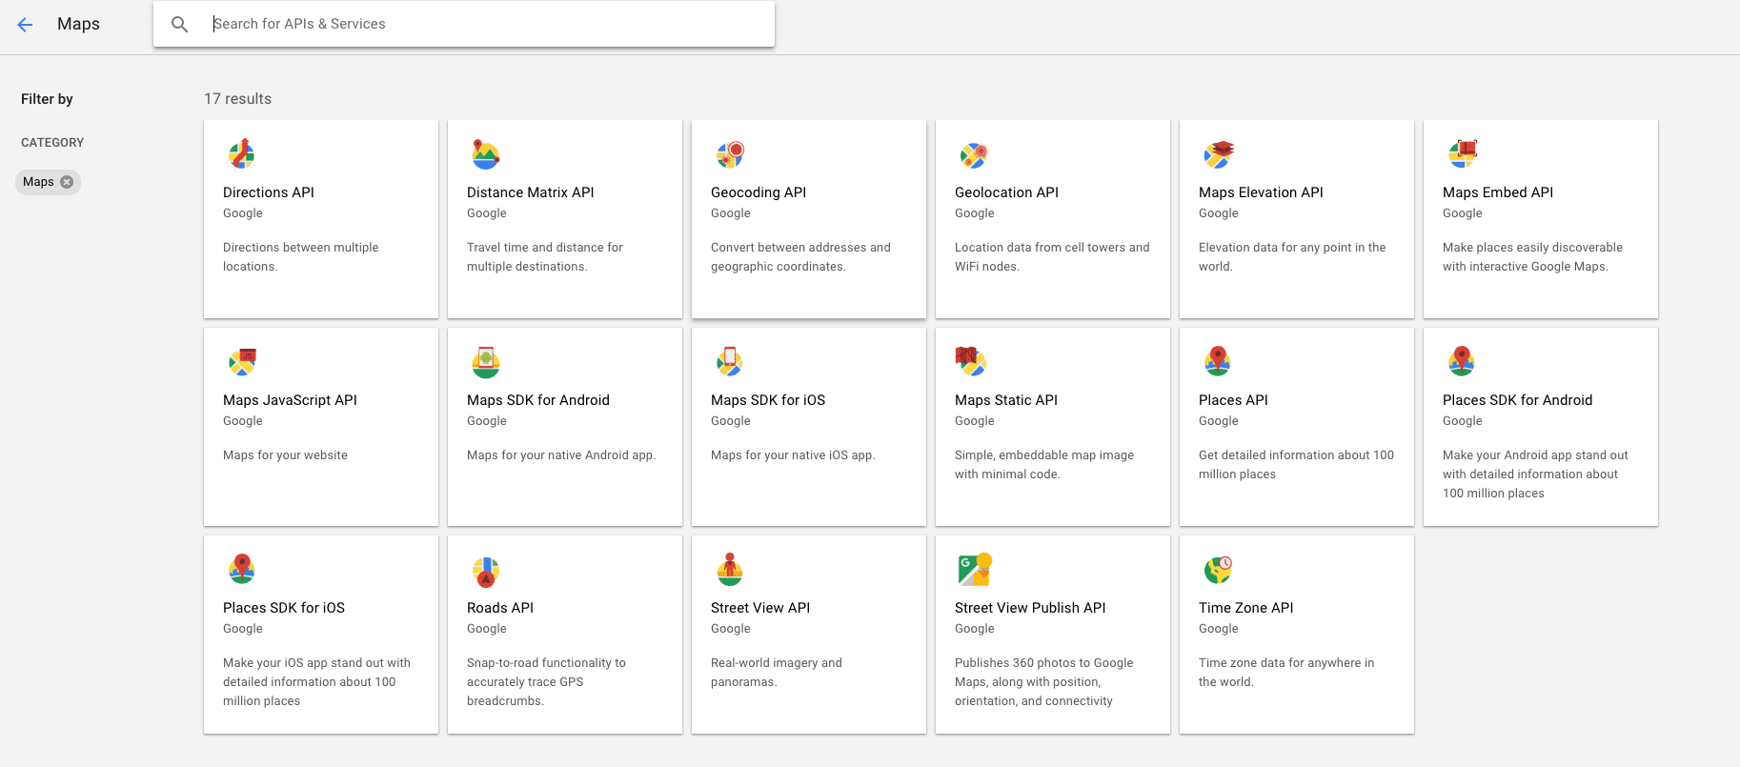Click the Maps Elevation API icon
The image size is (1740, 767).
coord(1218,153)
